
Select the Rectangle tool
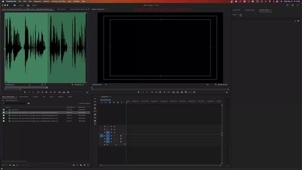coord(95,118)
